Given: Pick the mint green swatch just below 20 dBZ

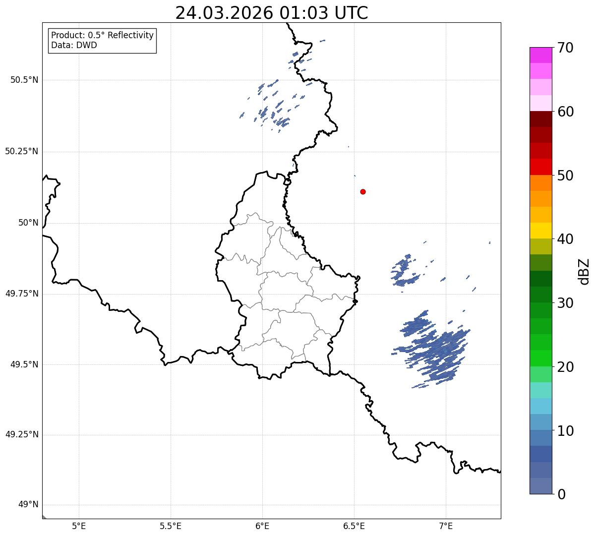Looking at the screenshot, I should pyautogui.click(x=540, y=374).
